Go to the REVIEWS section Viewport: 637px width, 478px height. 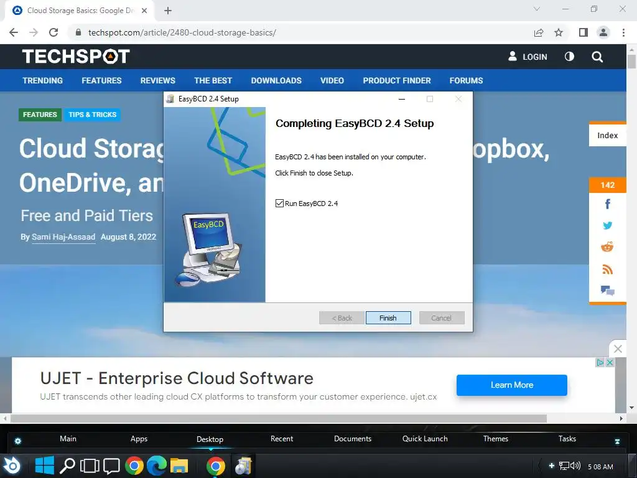point(157,80)
